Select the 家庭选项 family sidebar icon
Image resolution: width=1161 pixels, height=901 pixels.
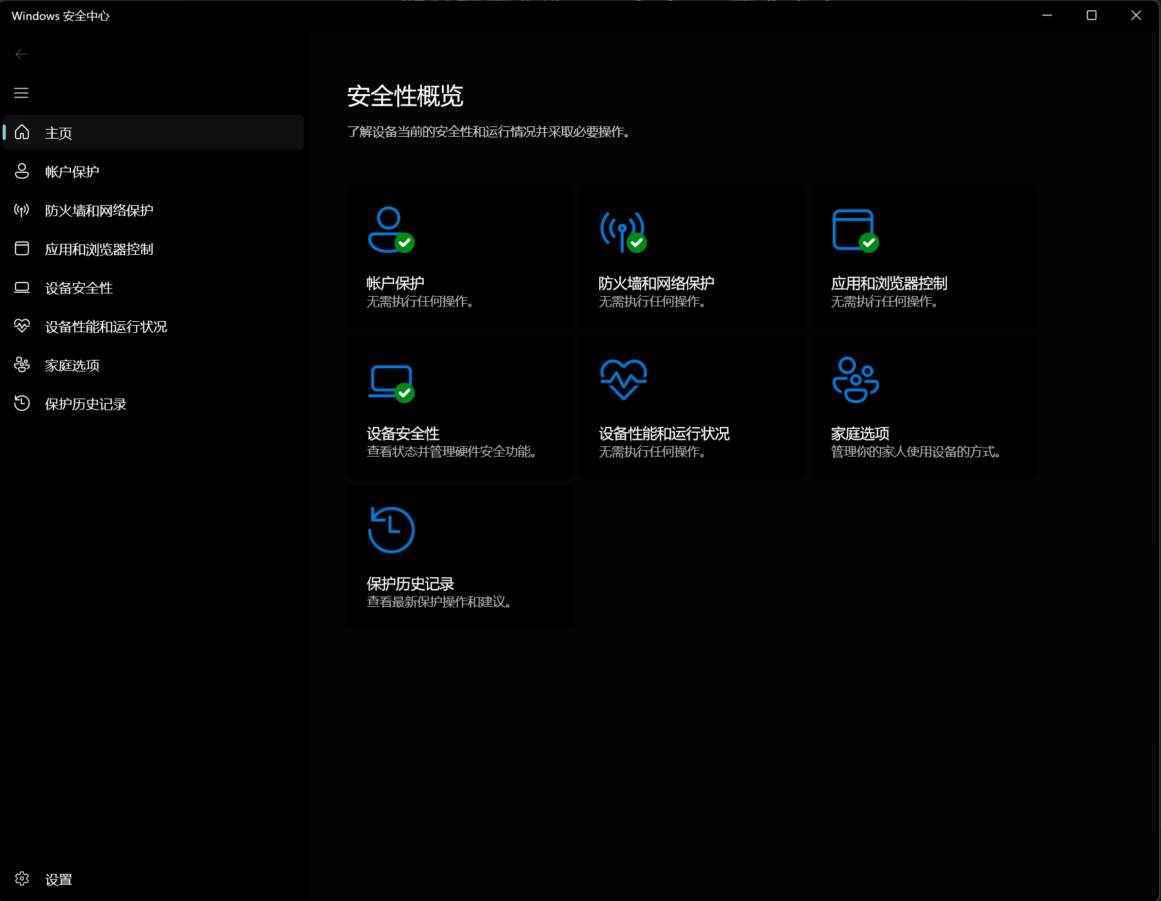point(22,364)
